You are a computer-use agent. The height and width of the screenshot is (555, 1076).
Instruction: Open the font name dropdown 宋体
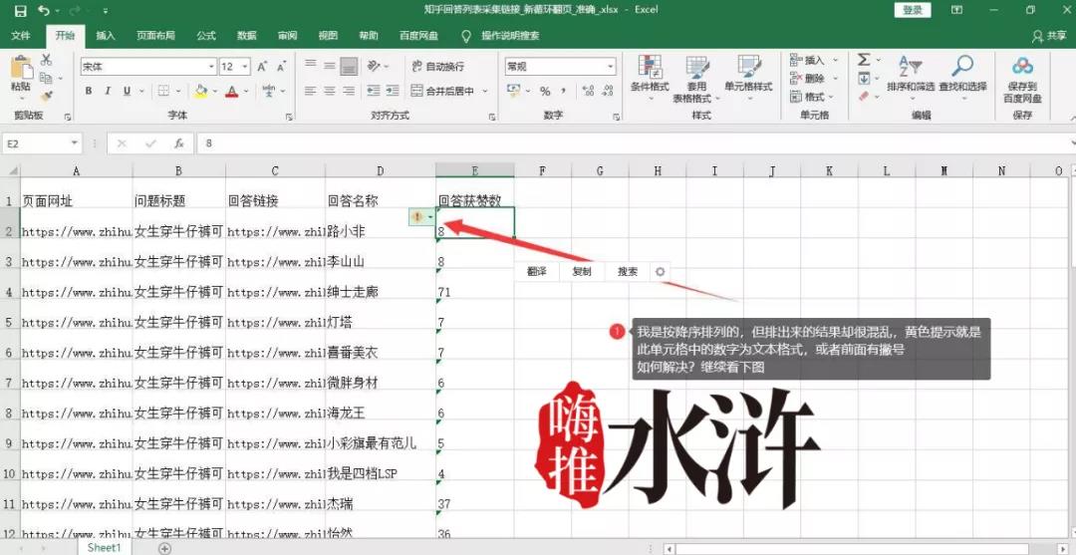pos(212,67)
